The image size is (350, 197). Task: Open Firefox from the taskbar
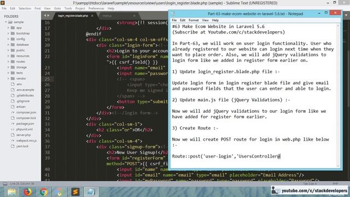coord(28,192)
